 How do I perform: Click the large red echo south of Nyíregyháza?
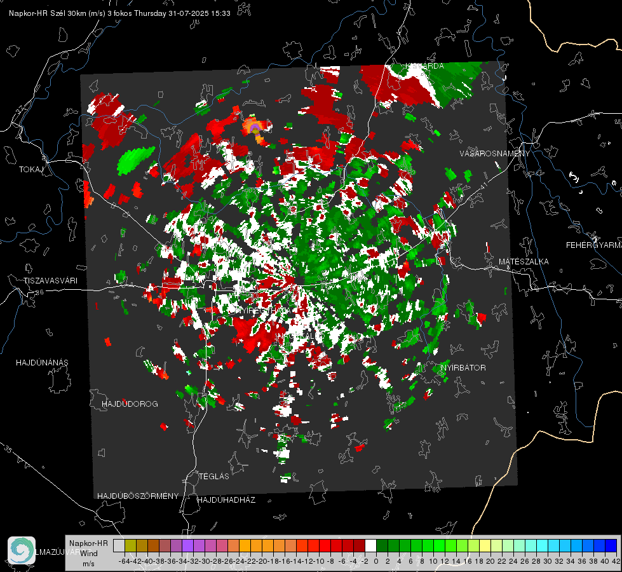pyautogui.click(x=258, y=334)
